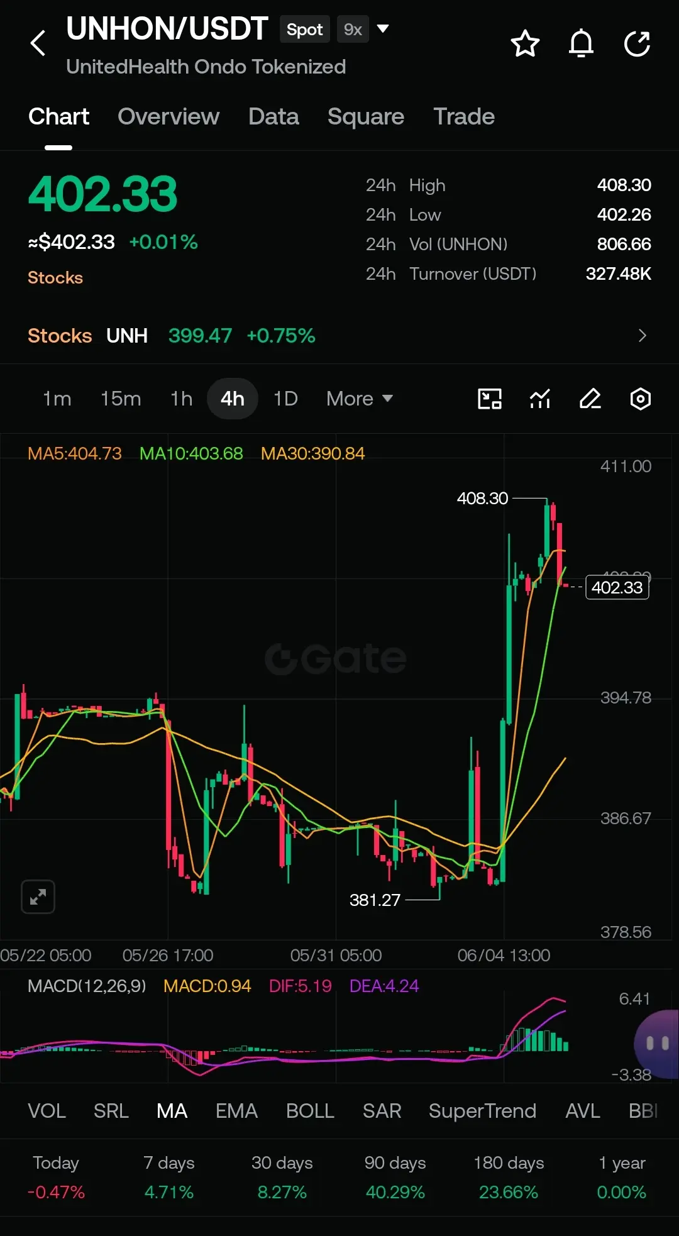Open the trading pair dropdown arrow
This screenshot has height=1236, width=679.
[x=382, y=29]
